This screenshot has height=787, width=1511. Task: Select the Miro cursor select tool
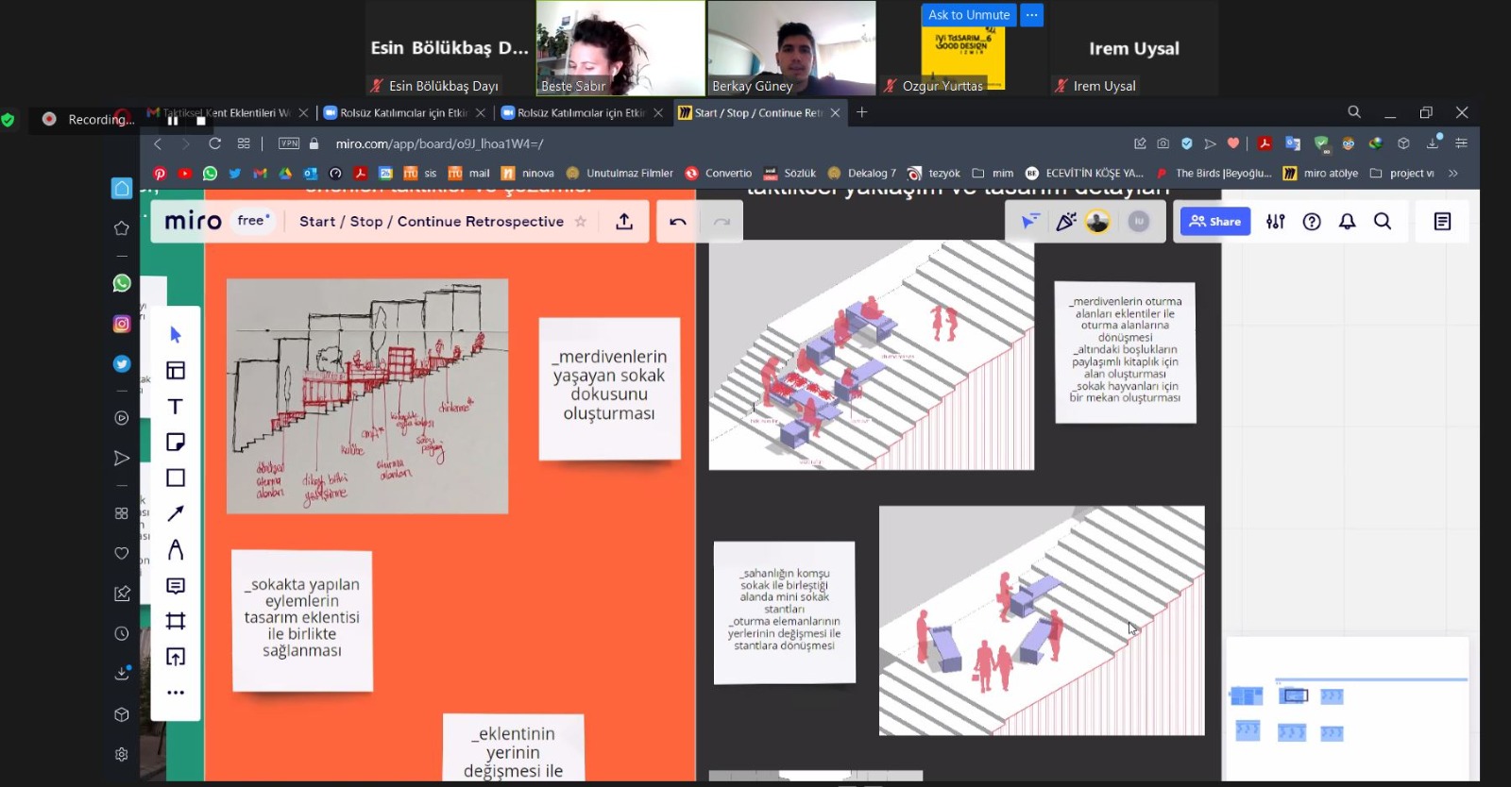(175, 335)
